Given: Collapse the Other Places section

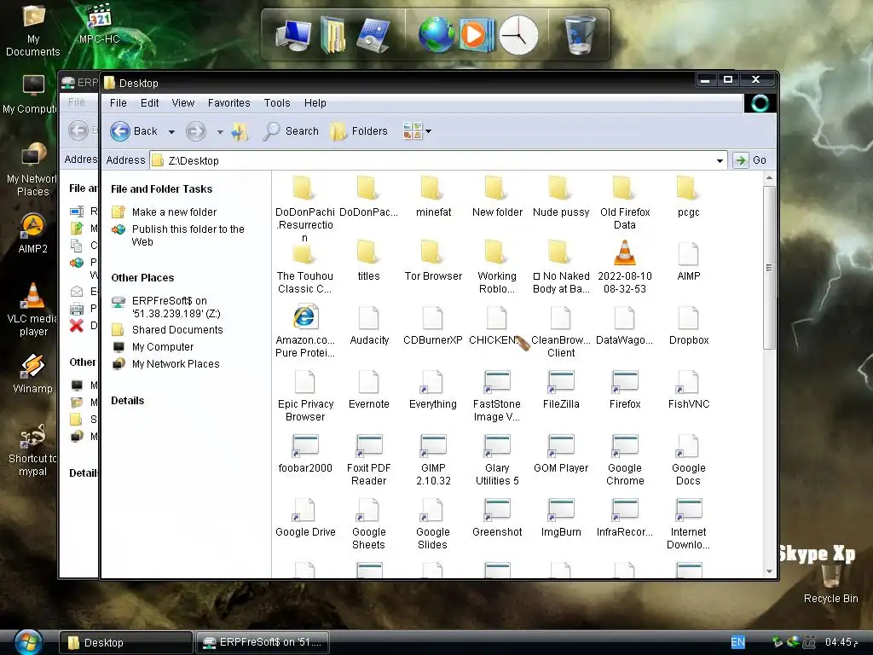Looking at the screenshot, I should (x=142, y=278).
